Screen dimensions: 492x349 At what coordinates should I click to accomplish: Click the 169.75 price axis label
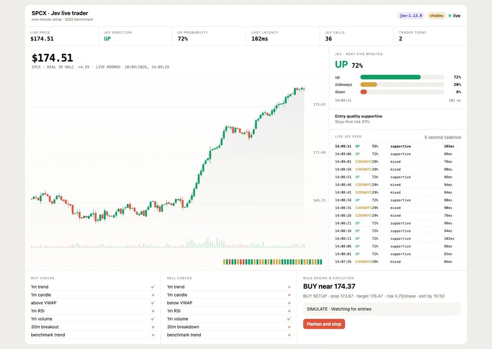[319, 200]
